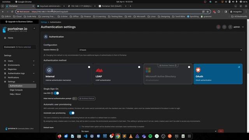Open a new Chrome tab
This screenshot has width=249, height=140.
click(x=130, y=6)
